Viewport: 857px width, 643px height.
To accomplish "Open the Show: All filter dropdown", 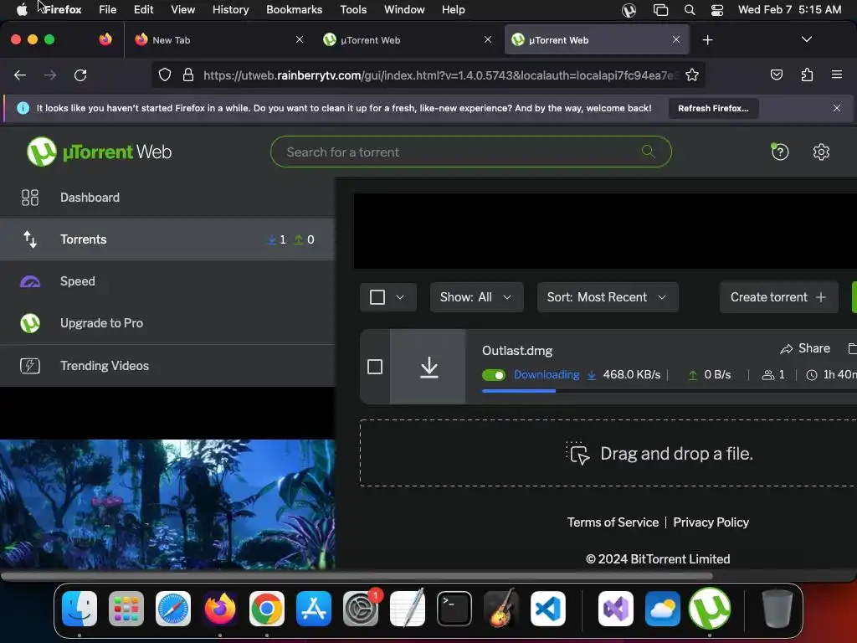I will [476, 297].
